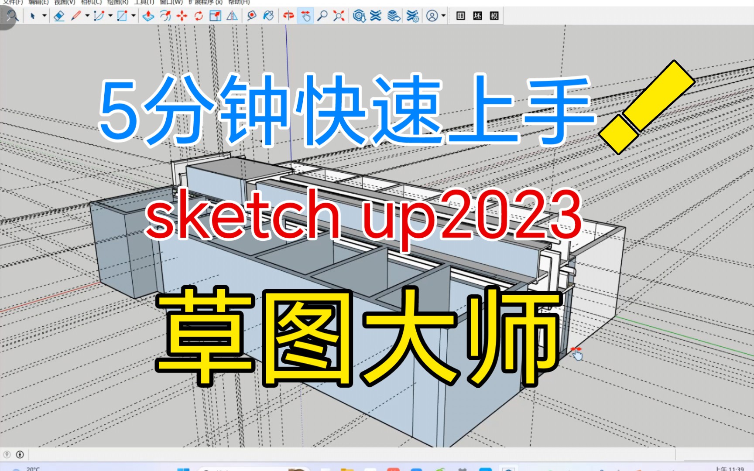
Task: Pick the Eraser tool
Action: tap(59, 16)
